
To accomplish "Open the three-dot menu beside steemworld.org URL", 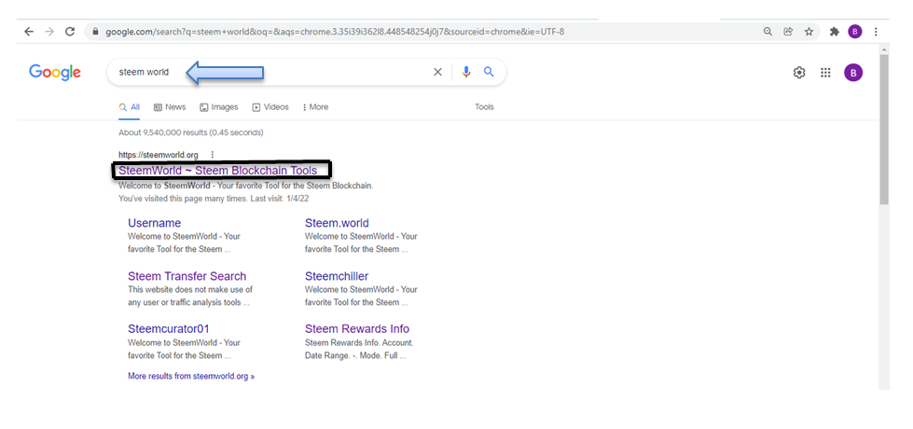I will coord(213,155).
